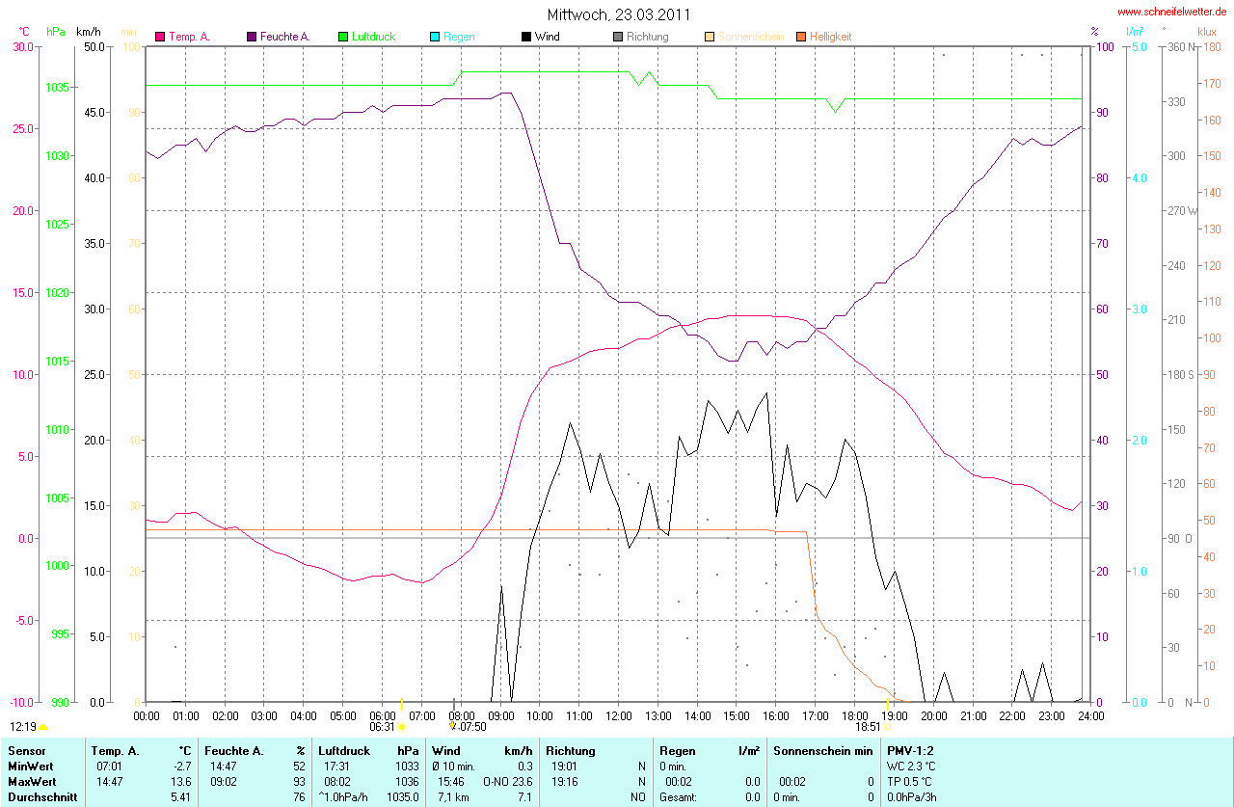Click the green Luftdruck legend swatch
Screen dimensions: 1234x807
(343, 37)
